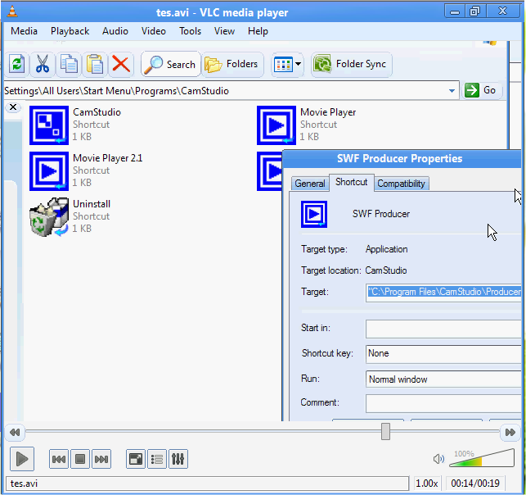Toggle fullscreen video button
The width and height of the screenshot is (526, 495).
coord(136,459)
